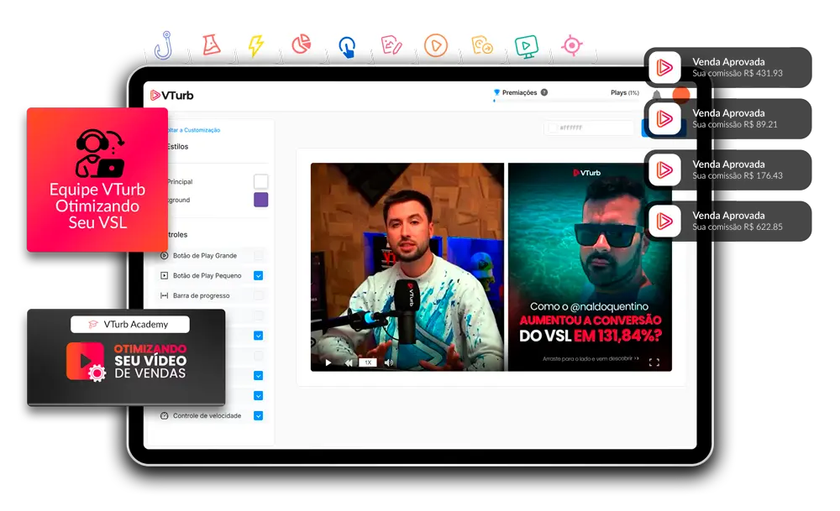Click play icon on R$ 622.85 notification

click(664, 221)
